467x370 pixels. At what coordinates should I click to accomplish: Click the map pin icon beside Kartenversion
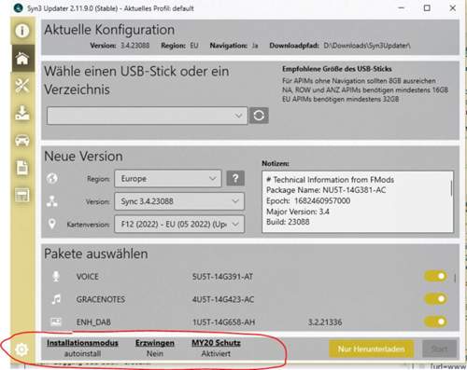point(52,224)
